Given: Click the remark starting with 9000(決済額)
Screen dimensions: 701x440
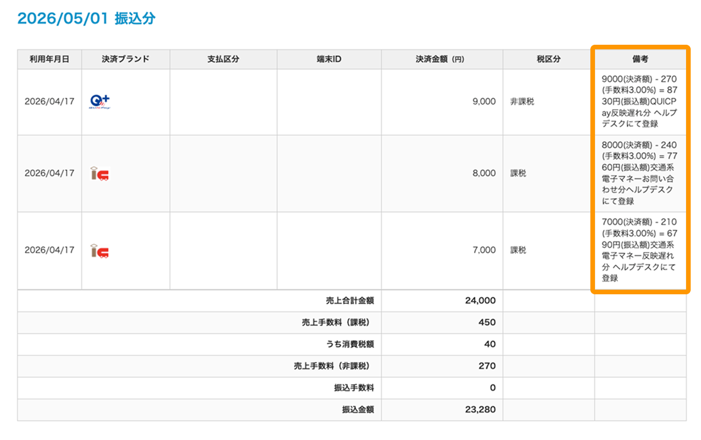Looking at the screenshot, I should (x=640, y=102).
